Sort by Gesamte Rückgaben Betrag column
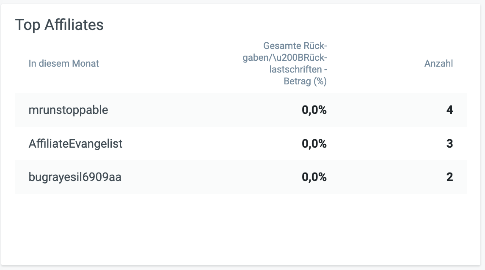The width and height of the screenshot is (485, 270). 284,64
